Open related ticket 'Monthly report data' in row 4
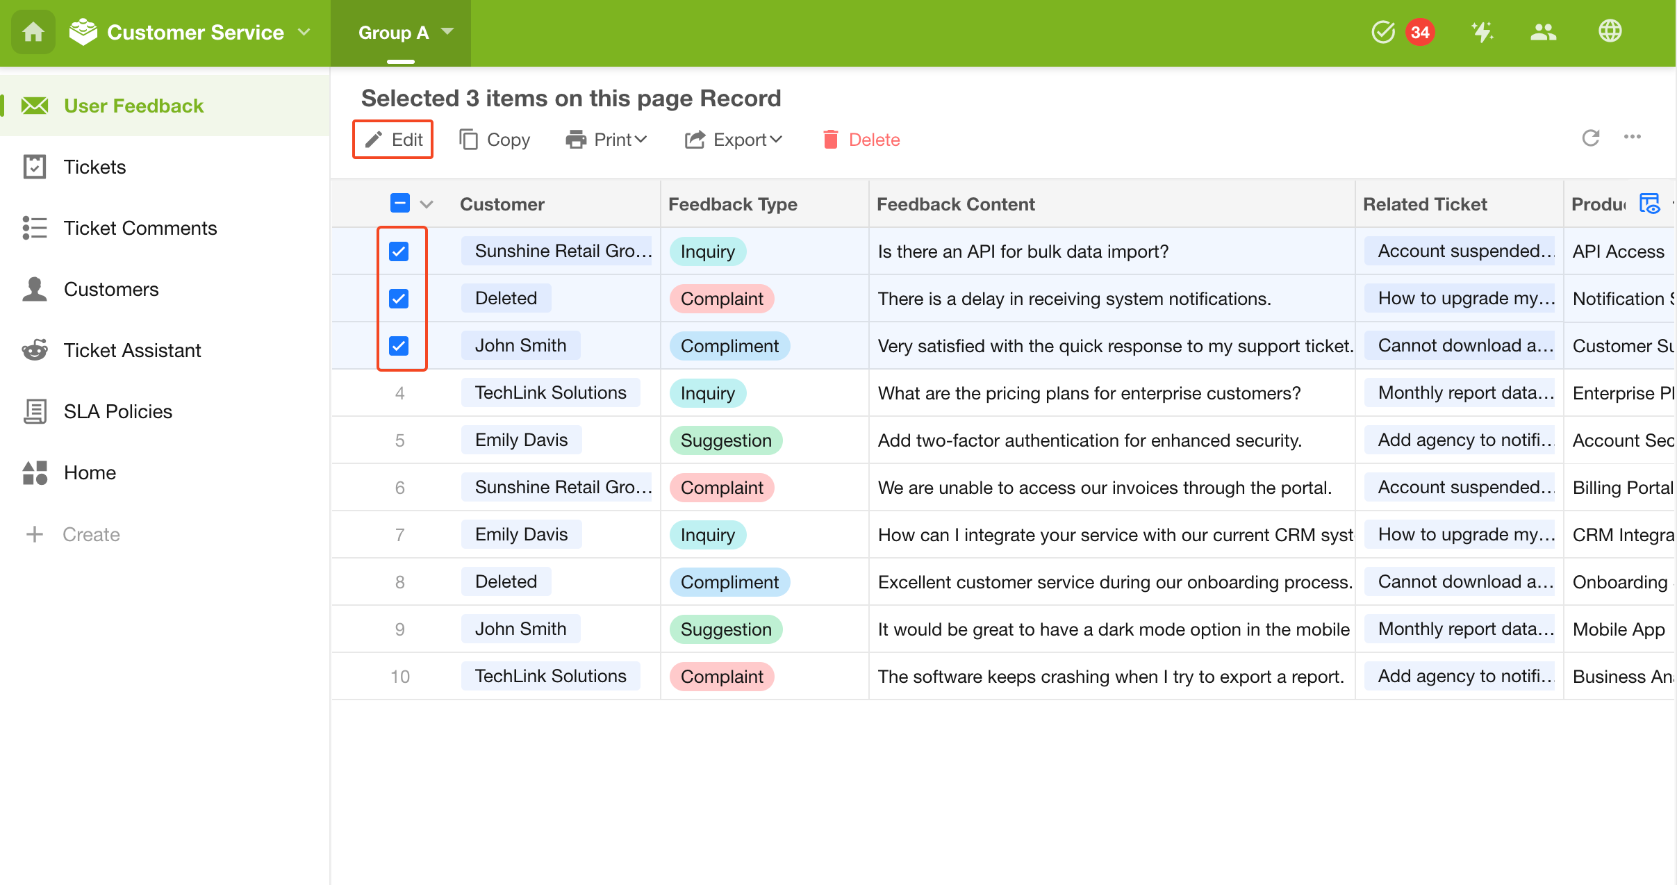The width and height of the screenshot is (1677, 885). point(1460,393)
